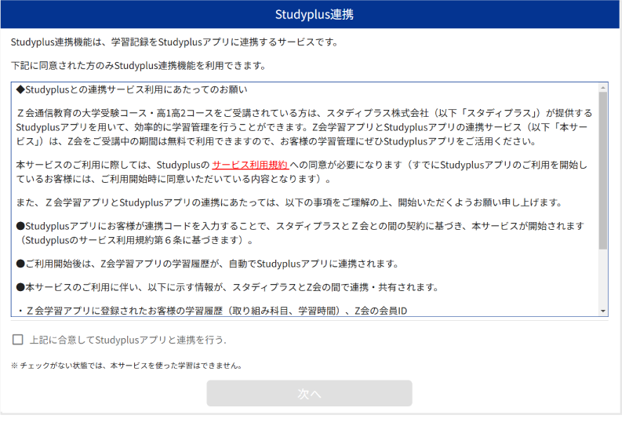Check the agreement checkbox for Studyplus連携
The width and height of the screenshot is (629, 426).
tap(17, 340)
